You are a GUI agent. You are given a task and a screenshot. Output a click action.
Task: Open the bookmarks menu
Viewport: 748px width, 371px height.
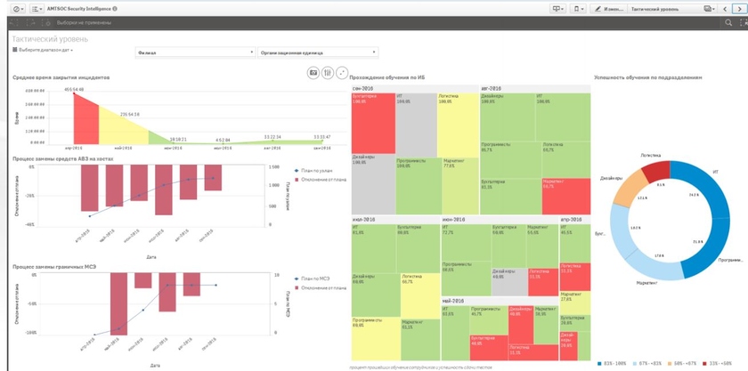[x=579, y=8]
